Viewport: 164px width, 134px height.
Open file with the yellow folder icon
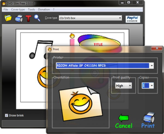tap(8, 18)
